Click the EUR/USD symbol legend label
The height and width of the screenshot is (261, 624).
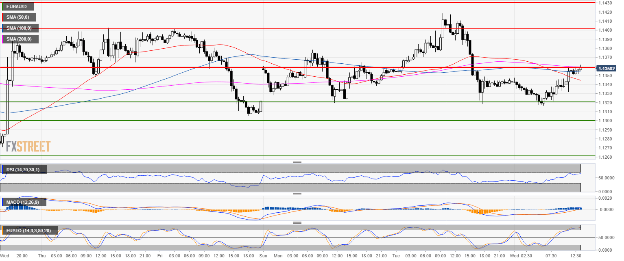[17, 6]
